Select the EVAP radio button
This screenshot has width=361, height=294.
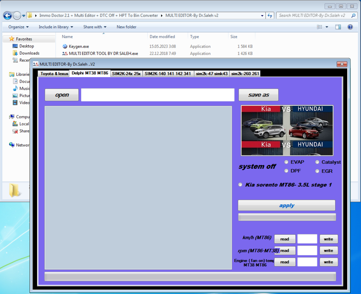[x=287, y=162]
